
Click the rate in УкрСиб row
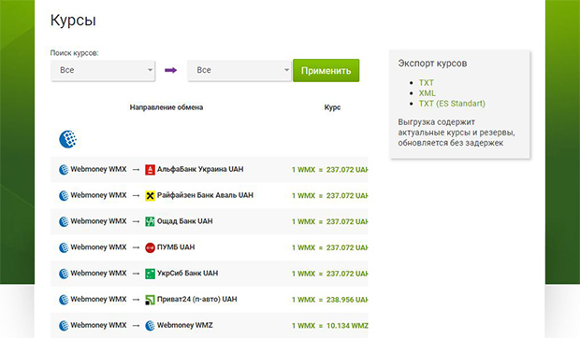(329, 274)
